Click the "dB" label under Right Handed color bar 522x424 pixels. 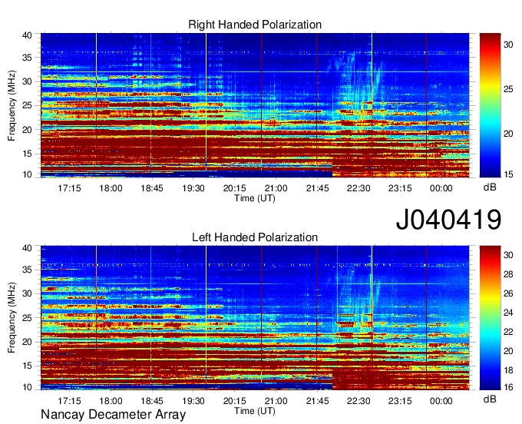pyautogui.click(x=490, y=187)
